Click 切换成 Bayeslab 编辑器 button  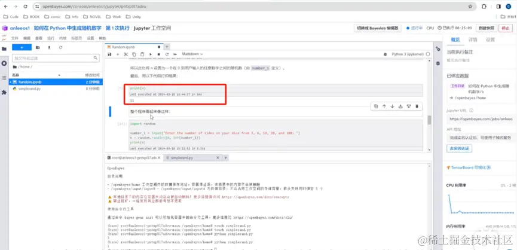point(378,28)
